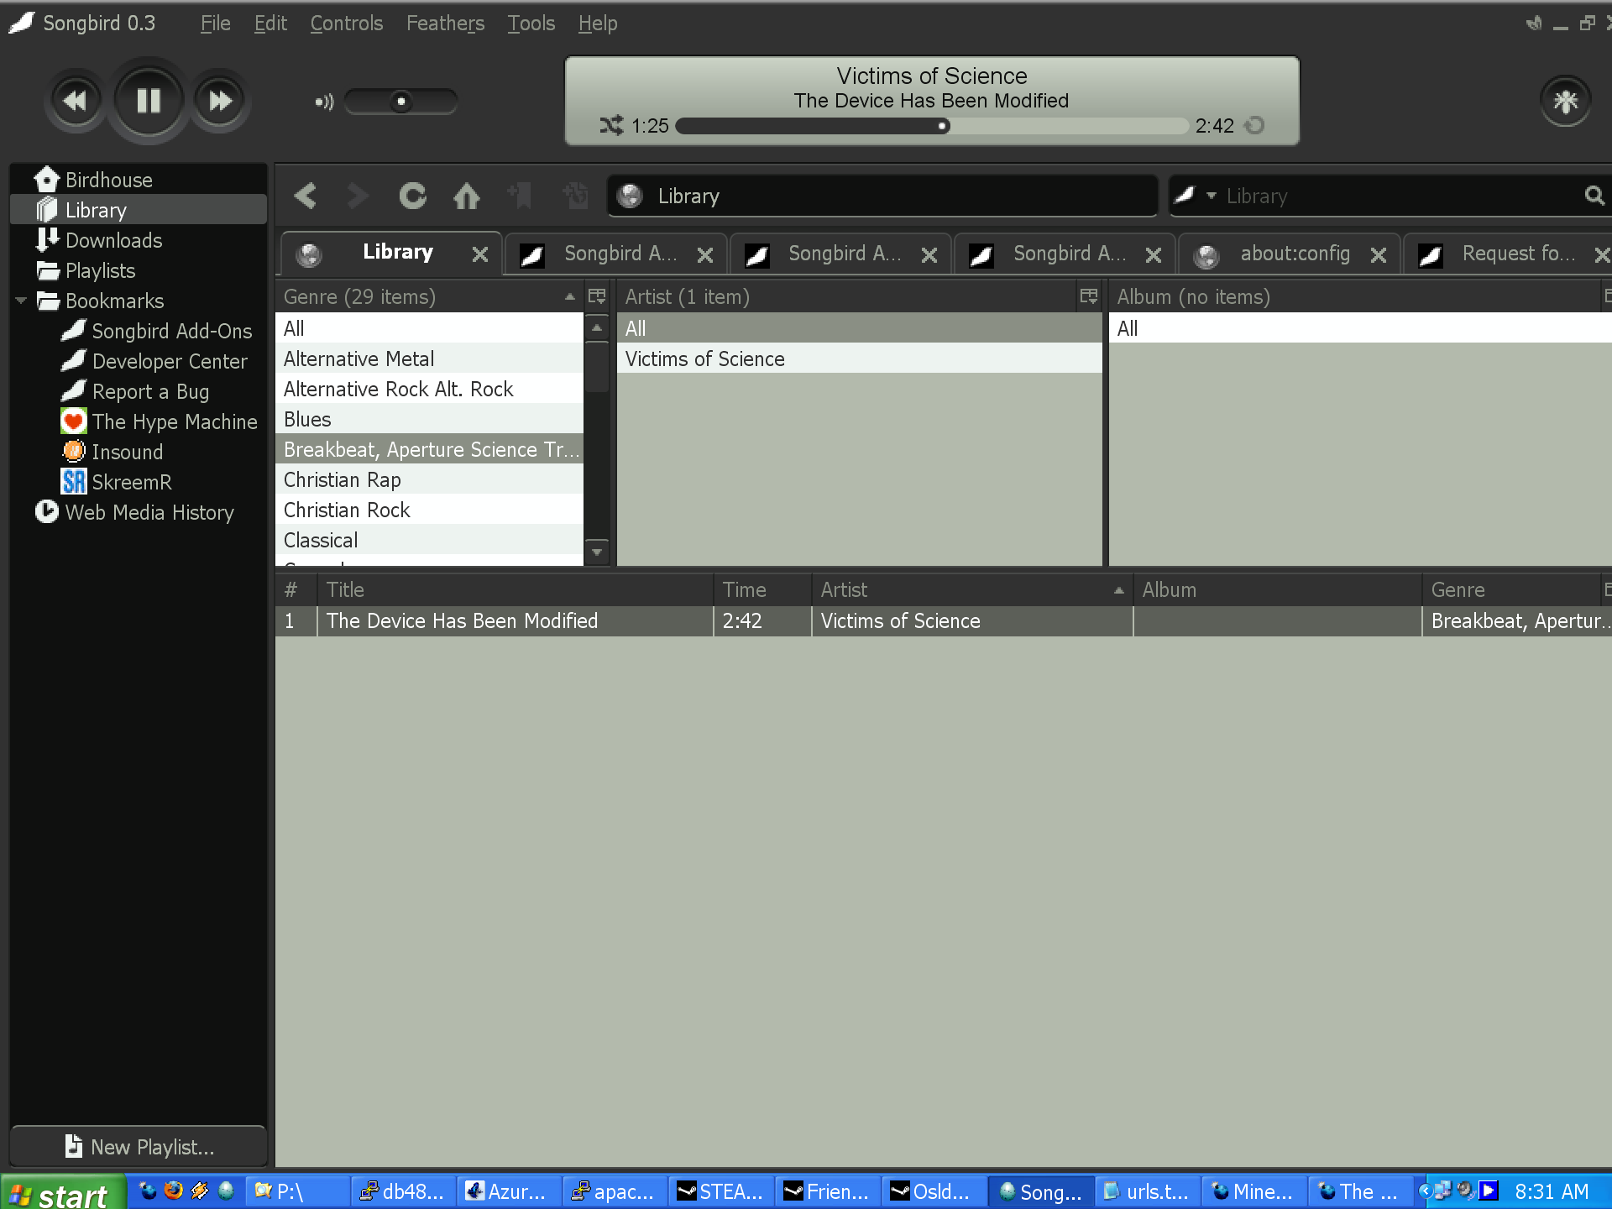1612x1209 pixels.
Task: Select the Christian Rap genre
Action: coord(429,479)
